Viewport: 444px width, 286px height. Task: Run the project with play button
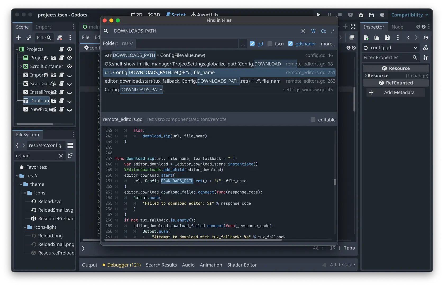tap(318, 15)
